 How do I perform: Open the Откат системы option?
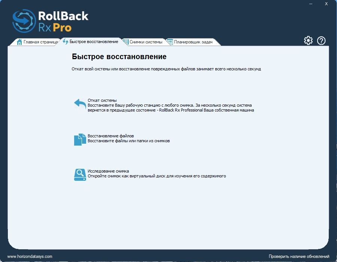coord(102,100)
